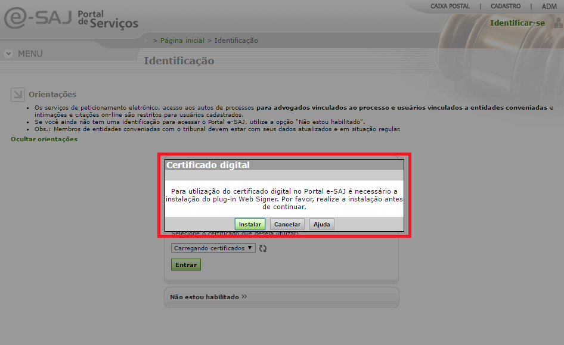
Task: Open the certificate selection dropdown
Action: (x=213, y=248)
